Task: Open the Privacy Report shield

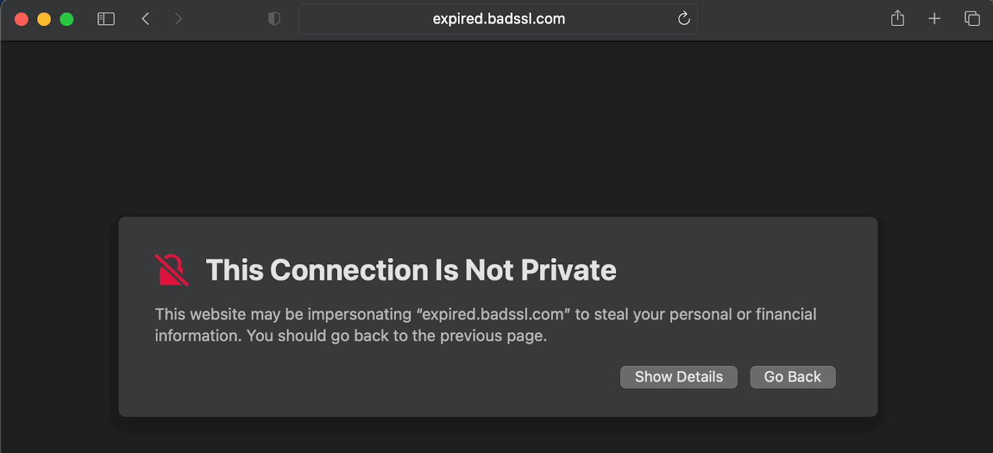Action: (273, 19)
